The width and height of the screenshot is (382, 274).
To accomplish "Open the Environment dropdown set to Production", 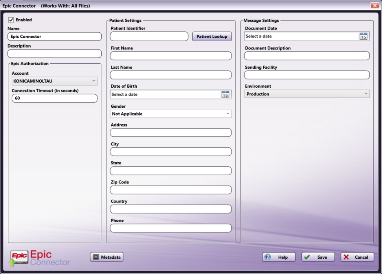I will (x=307, y=94).
